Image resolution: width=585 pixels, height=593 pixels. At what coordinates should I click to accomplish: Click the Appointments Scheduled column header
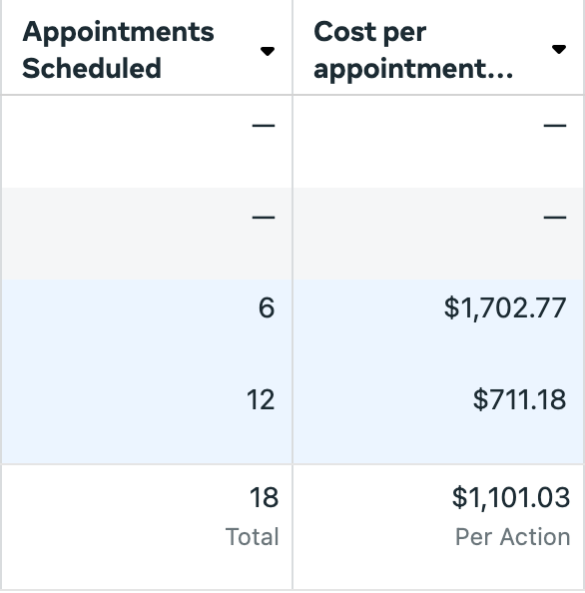click(x=118, y=50)
